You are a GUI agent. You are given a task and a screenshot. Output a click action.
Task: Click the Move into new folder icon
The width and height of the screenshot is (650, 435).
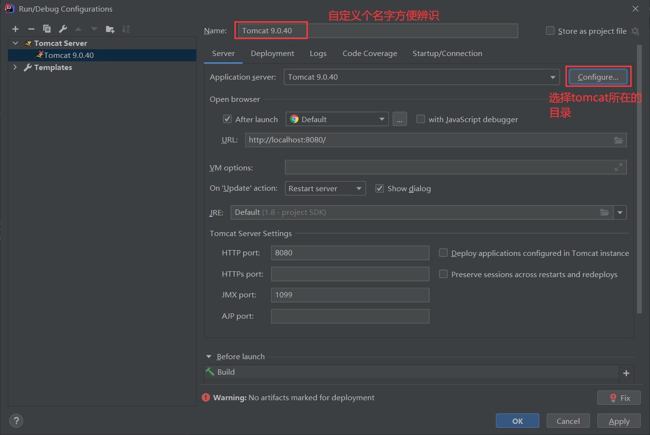[110, 29]
